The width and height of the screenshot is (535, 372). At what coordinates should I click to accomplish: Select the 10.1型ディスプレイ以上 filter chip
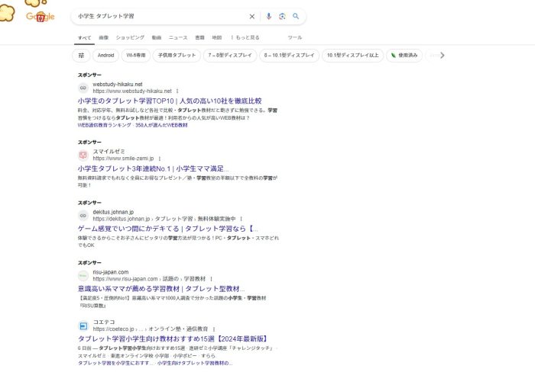353,55
